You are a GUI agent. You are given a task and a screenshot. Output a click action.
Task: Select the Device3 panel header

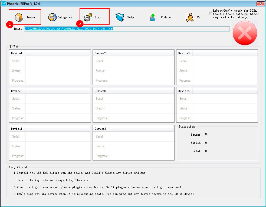click(x=217, y=53)
